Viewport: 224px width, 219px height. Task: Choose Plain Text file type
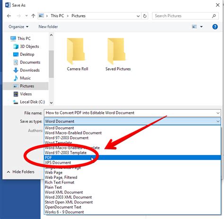point(132,187)
